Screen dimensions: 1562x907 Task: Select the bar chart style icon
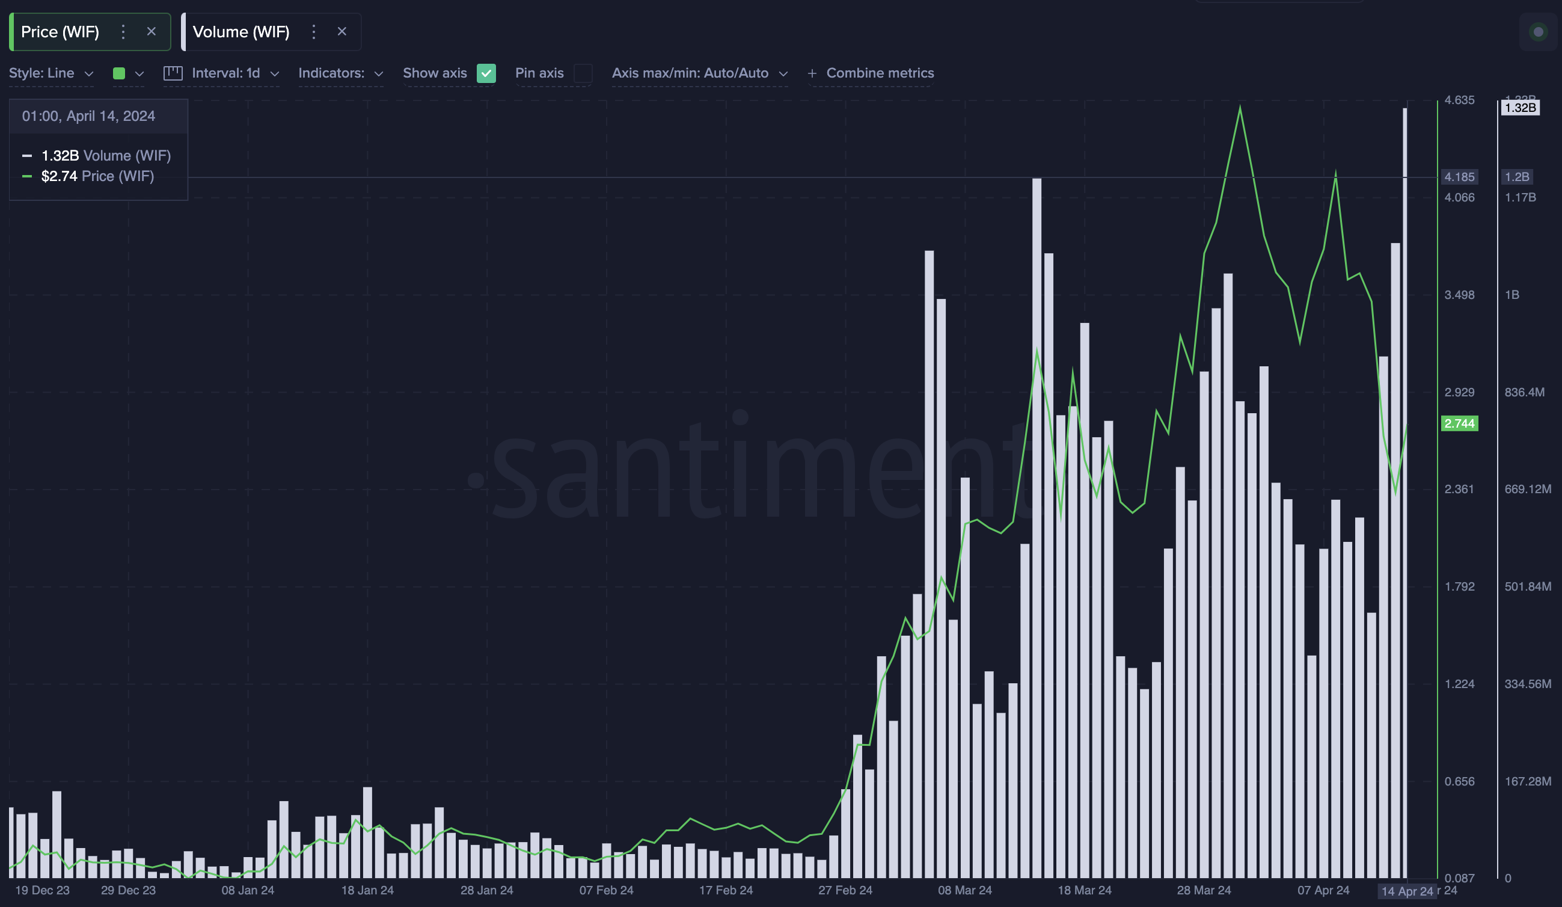(173, 73)
